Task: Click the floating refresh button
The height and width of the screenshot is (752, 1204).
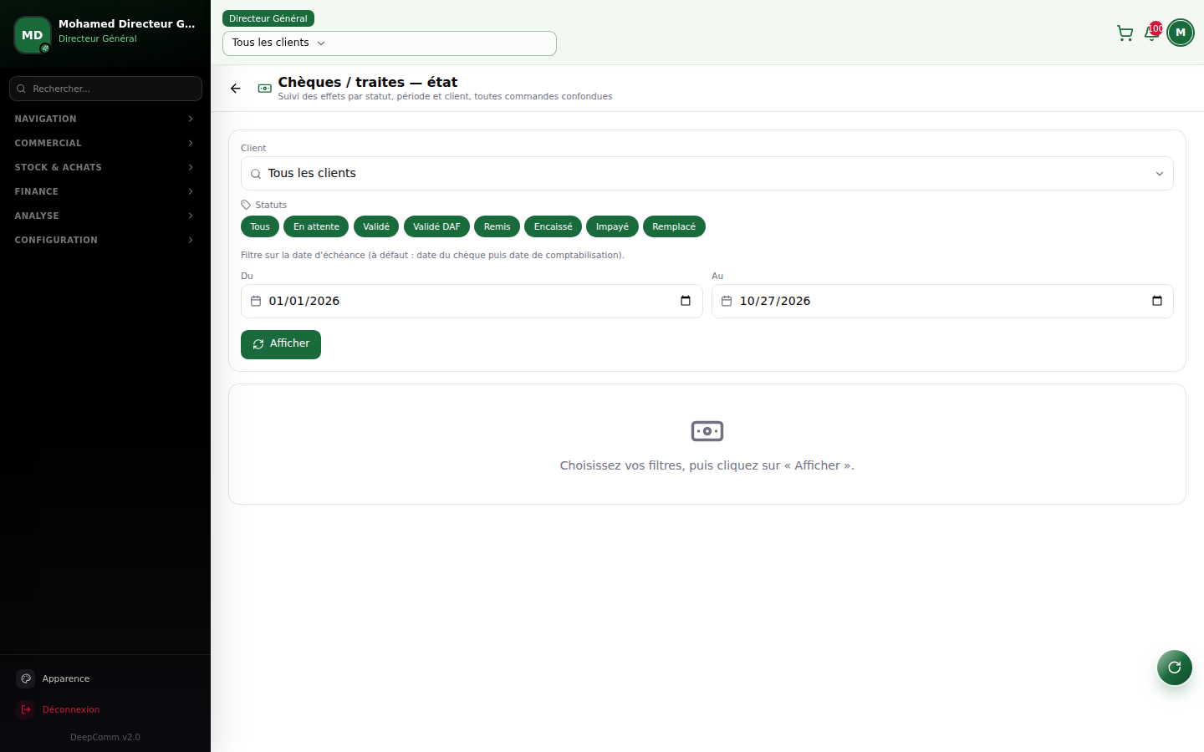Action: [1175, 668]
